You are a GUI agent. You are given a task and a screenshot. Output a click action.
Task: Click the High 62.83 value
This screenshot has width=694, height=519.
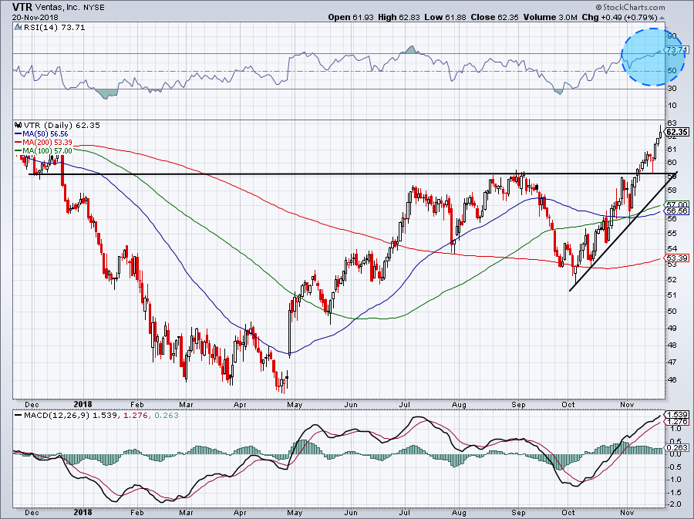pos(399,17)
